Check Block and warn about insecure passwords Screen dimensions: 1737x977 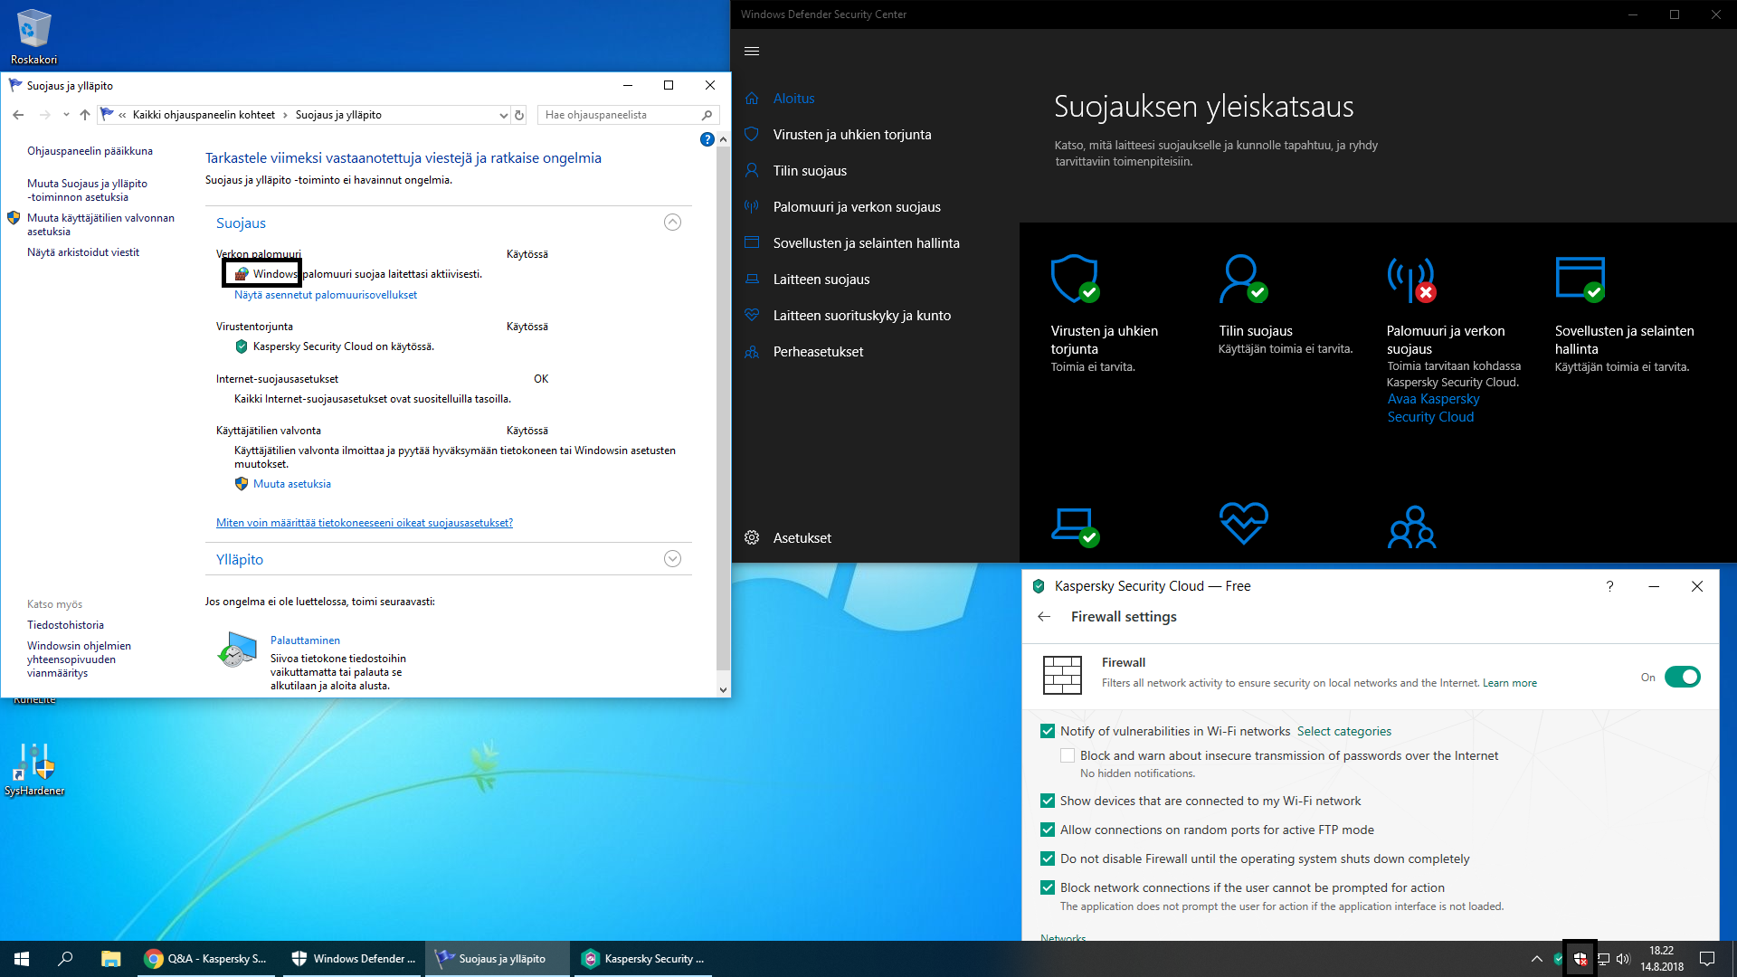1068,756
